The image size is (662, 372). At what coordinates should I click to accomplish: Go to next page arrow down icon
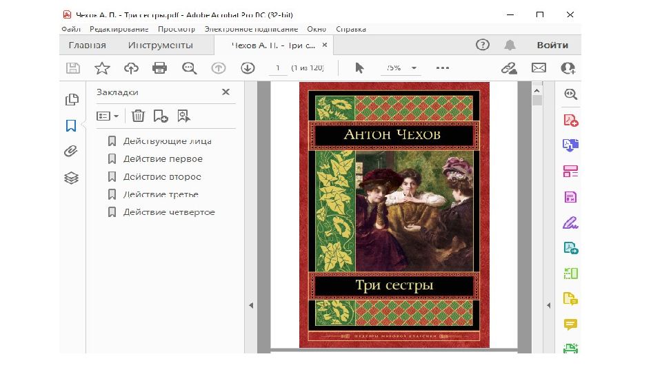(248, 68)
